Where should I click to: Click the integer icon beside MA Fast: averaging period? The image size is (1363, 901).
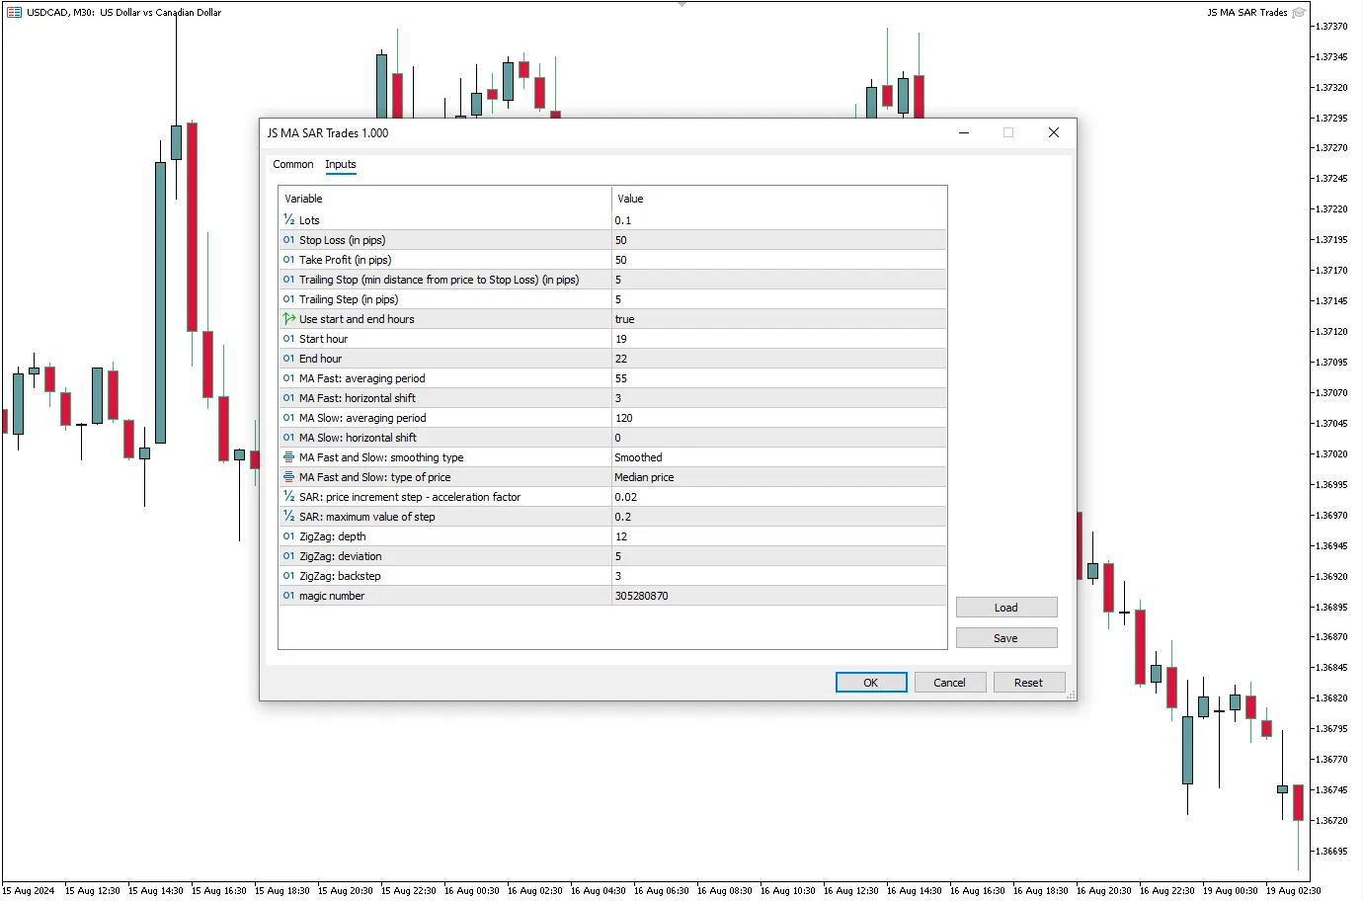pos(288,377)
